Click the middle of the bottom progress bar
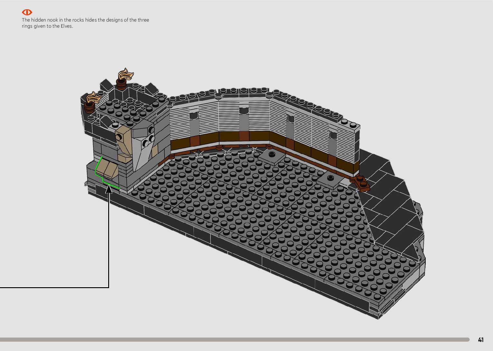This screenshot has height=351, width=493. click(234, 339)
